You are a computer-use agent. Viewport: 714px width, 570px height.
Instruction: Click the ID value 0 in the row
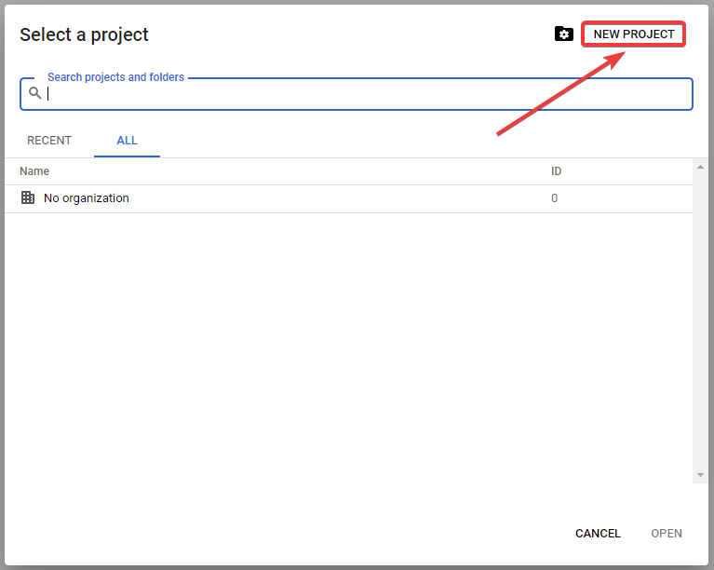coord(555,198)
